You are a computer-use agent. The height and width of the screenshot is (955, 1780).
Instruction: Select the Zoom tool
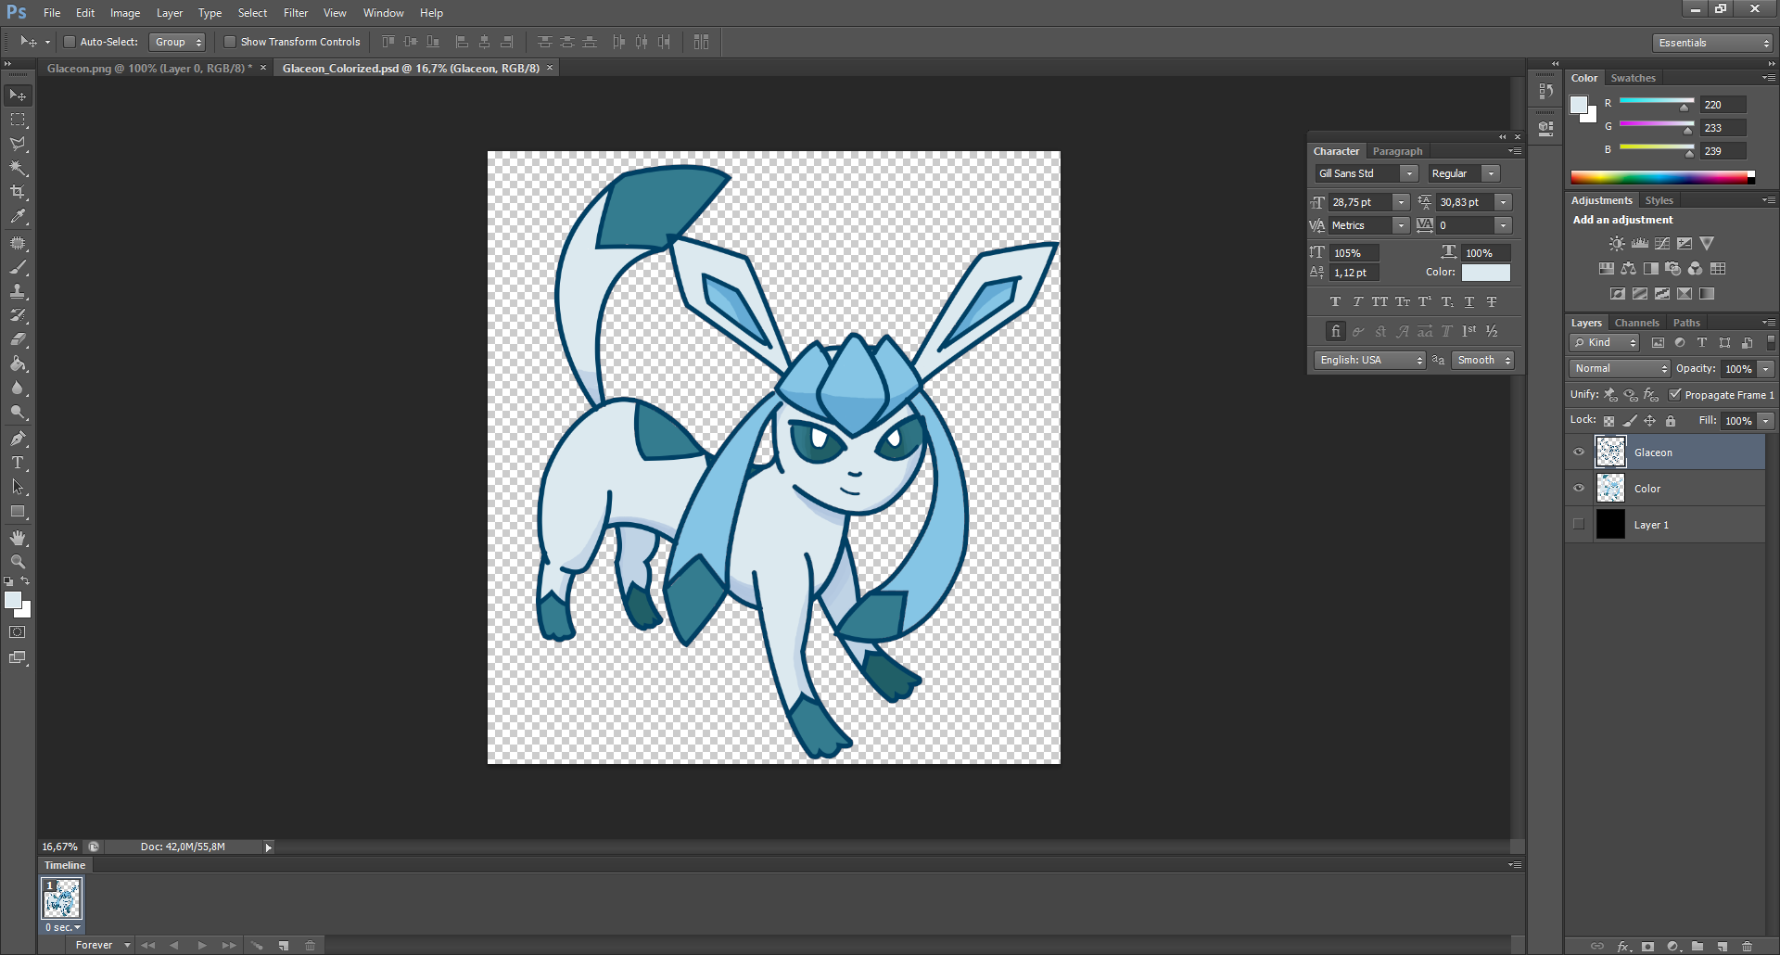coord(18,562)
